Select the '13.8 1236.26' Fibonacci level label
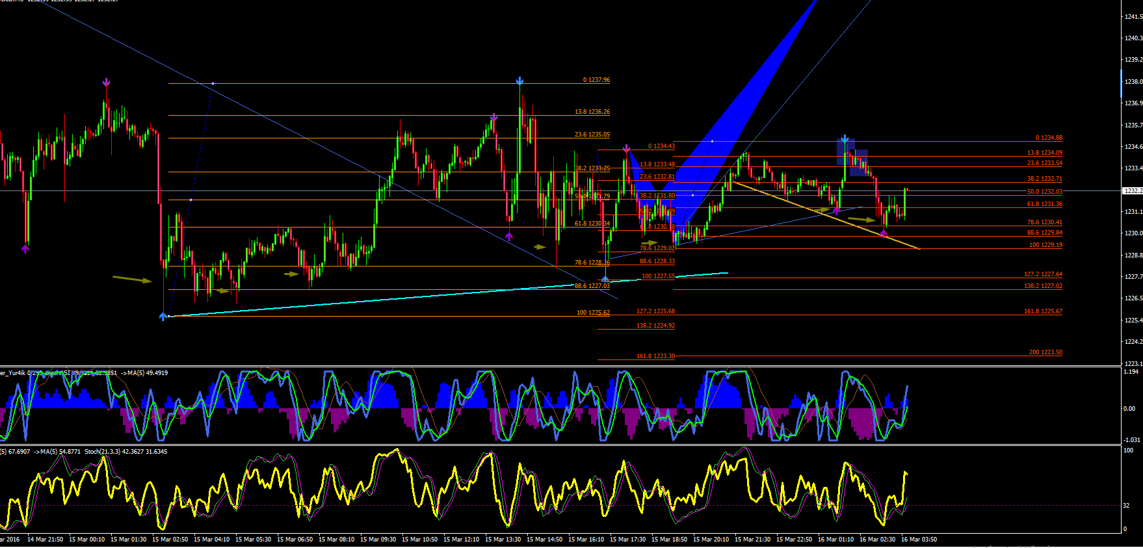This screenshot has height=548, width=1143. pos(592,112)
